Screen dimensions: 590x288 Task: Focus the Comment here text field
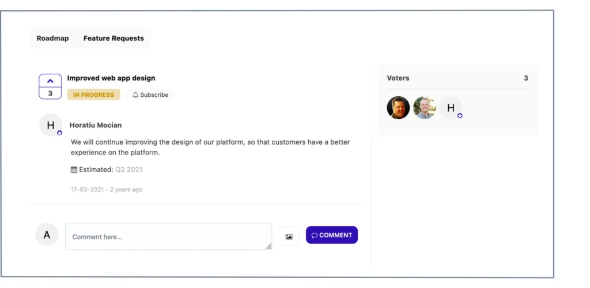(x=167, y=236)
